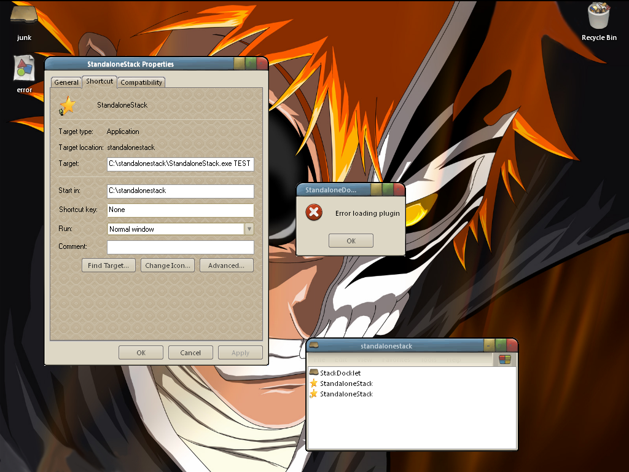Click the folder icon in standalonestack title bar
Image resolution: width=629 pixels, height=472 pixels.
(x=314, y=345)
